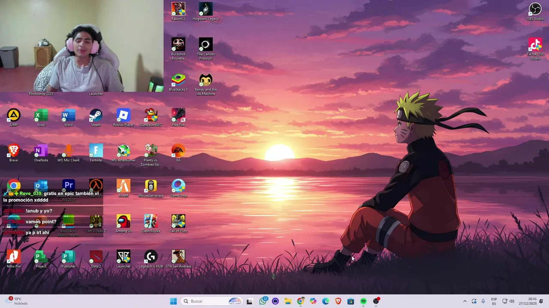Switch to Spotify in the taskbar
This screenshot has height=308, width=549.
tap(363, 301)
